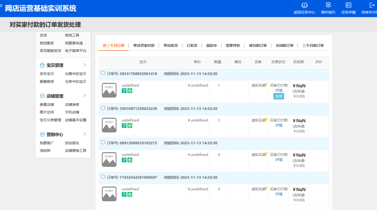This screenshot has height=212, width=377.
Task: Click green 7-day badge in order 35010871259625239
Action: pos(124,126)
